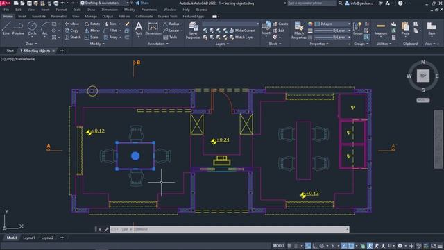The height and width of the screenshot is (250, 444).
Task: Click the Base view icon
Action: pos(432,28)
